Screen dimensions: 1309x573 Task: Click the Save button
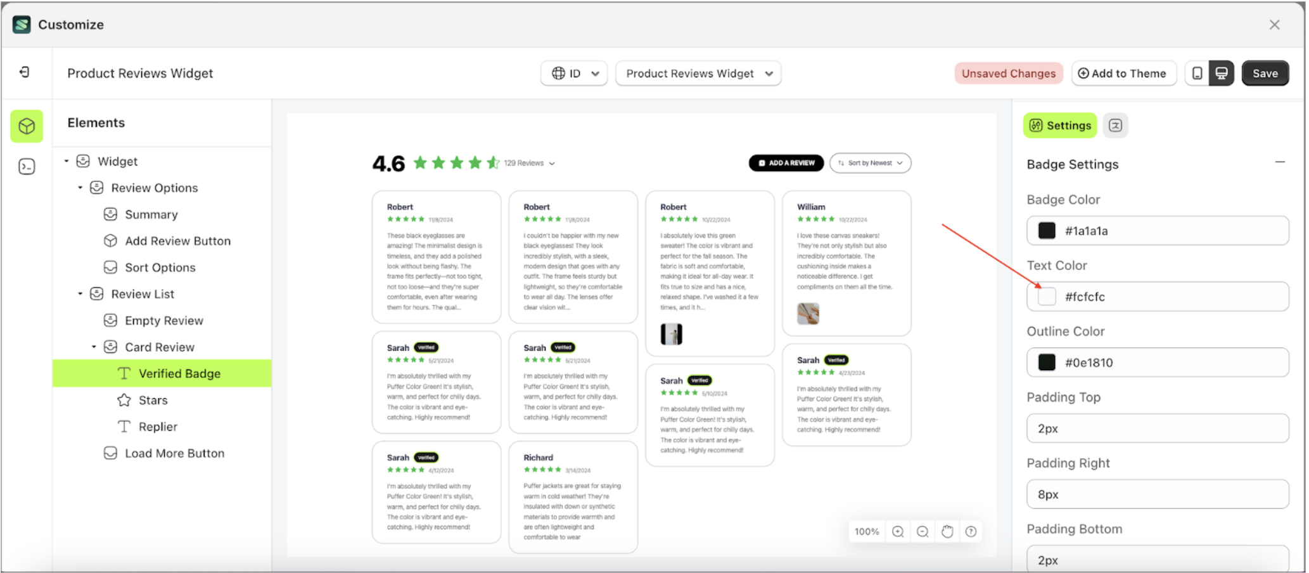[1265, 73]
